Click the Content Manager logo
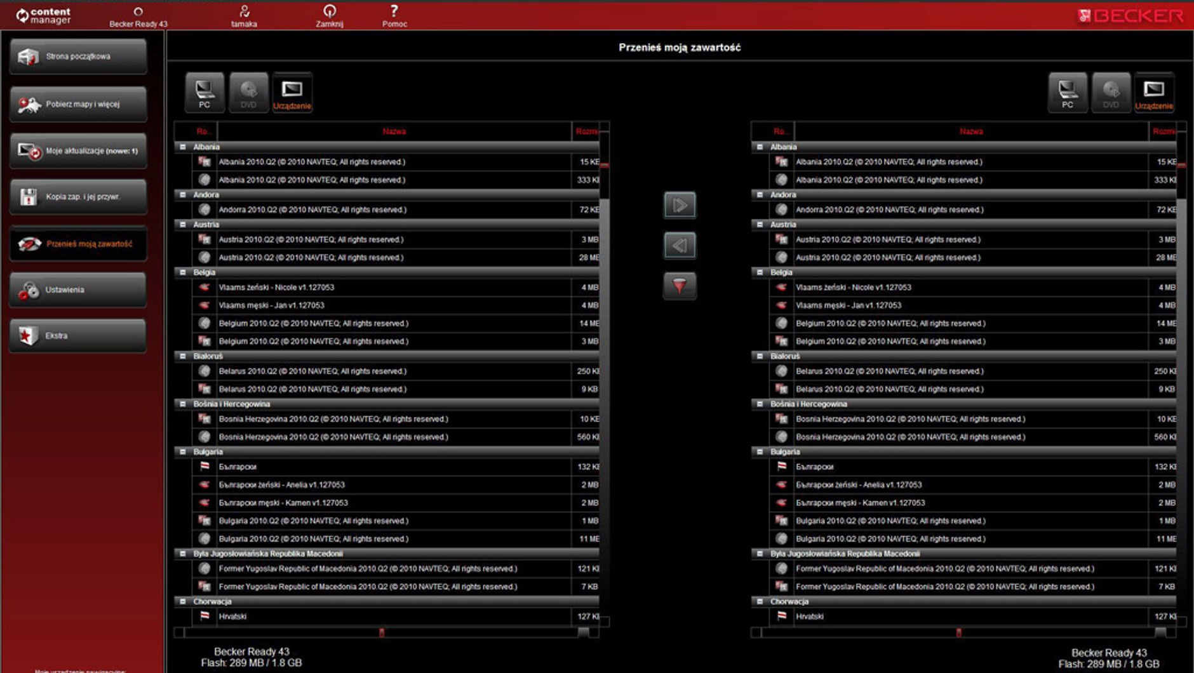Image resolution: width=1194 pixels, height=673 pixels. pos(43,16)
